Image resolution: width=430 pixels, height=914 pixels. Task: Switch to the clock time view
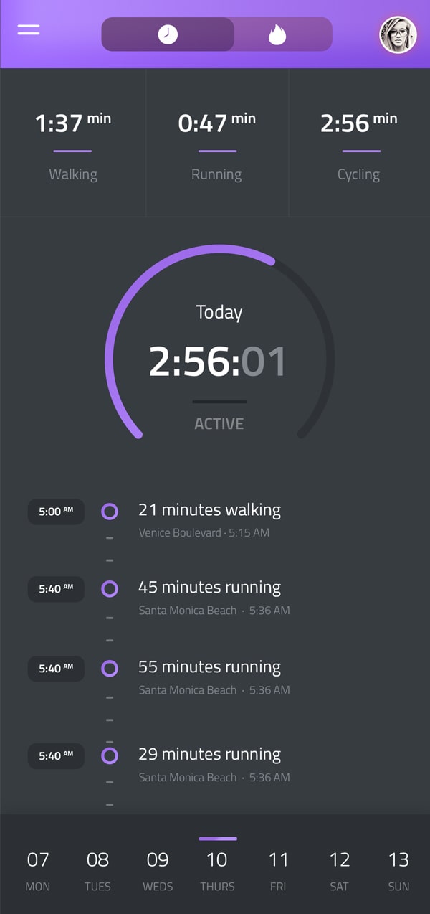point(168,34)
